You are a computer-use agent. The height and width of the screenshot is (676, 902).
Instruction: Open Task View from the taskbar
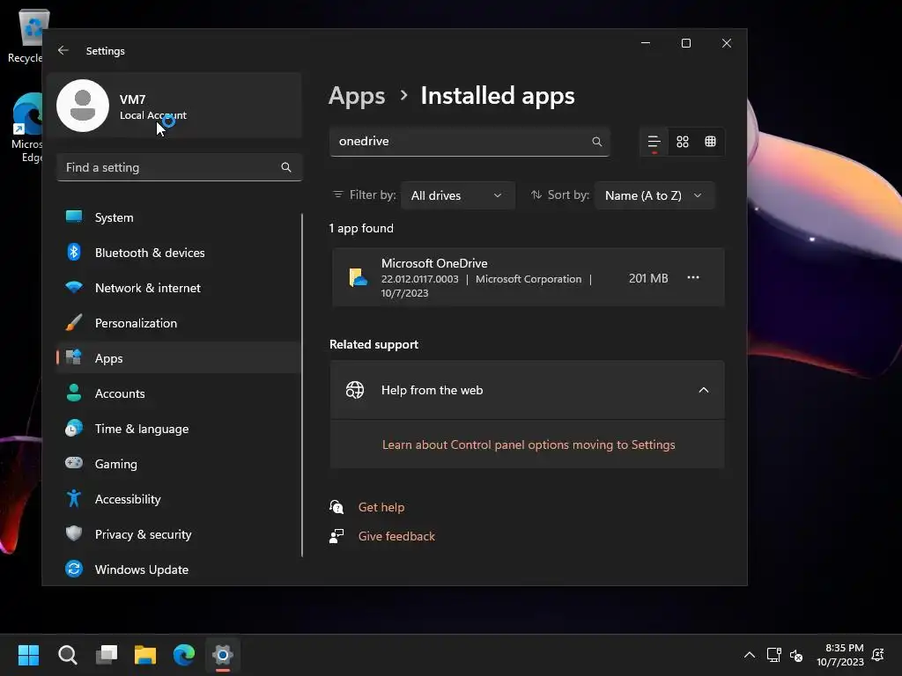[107, 655]
